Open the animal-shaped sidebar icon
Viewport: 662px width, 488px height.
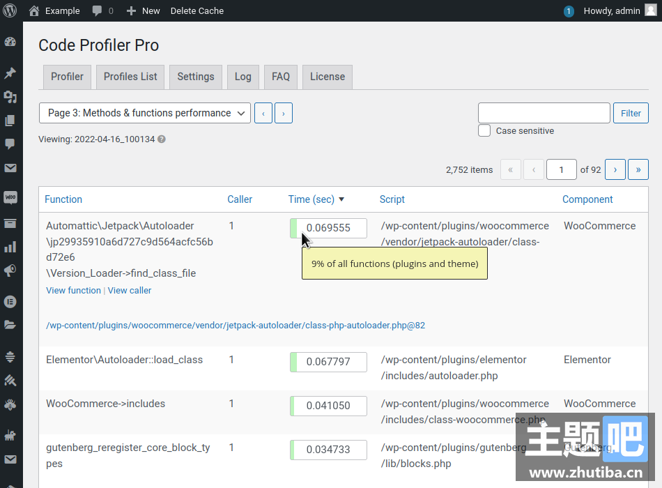click(10, 435)
